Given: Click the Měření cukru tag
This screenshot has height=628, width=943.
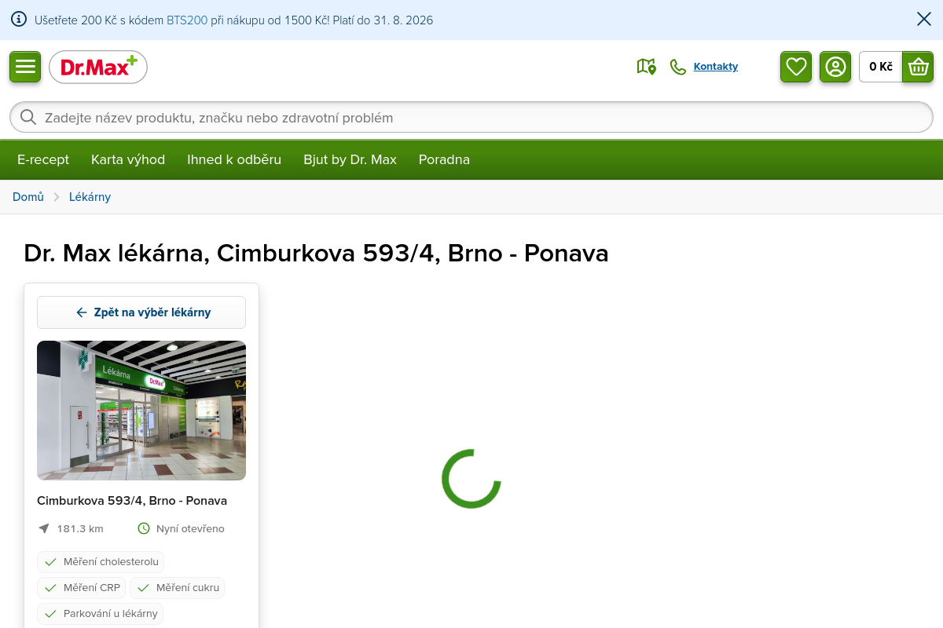Looking at the screenshot, I should point(178,588).
